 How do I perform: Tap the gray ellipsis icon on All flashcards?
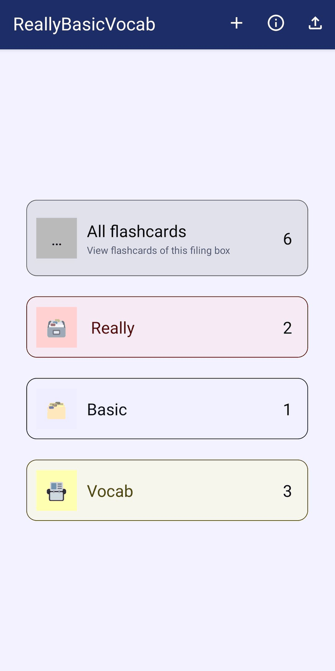point(56,238)
